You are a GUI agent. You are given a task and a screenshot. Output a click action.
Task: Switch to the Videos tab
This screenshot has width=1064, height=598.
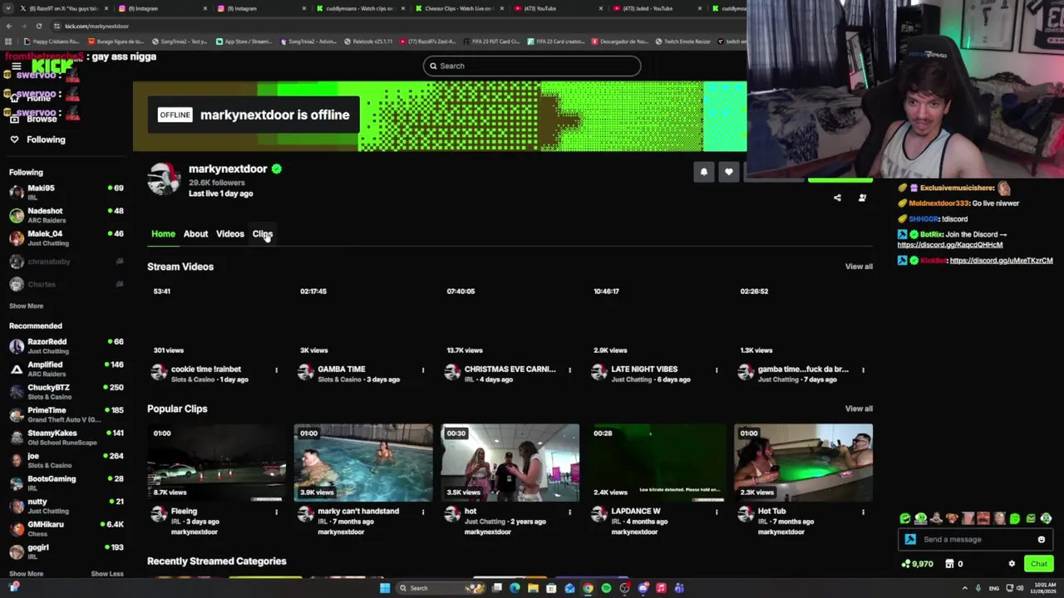[x=230, y=234]
